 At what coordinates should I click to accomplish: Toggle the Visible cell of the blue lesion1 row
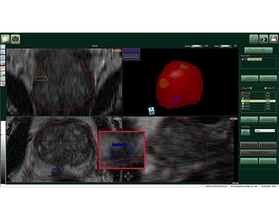click(x=270, y=96)
